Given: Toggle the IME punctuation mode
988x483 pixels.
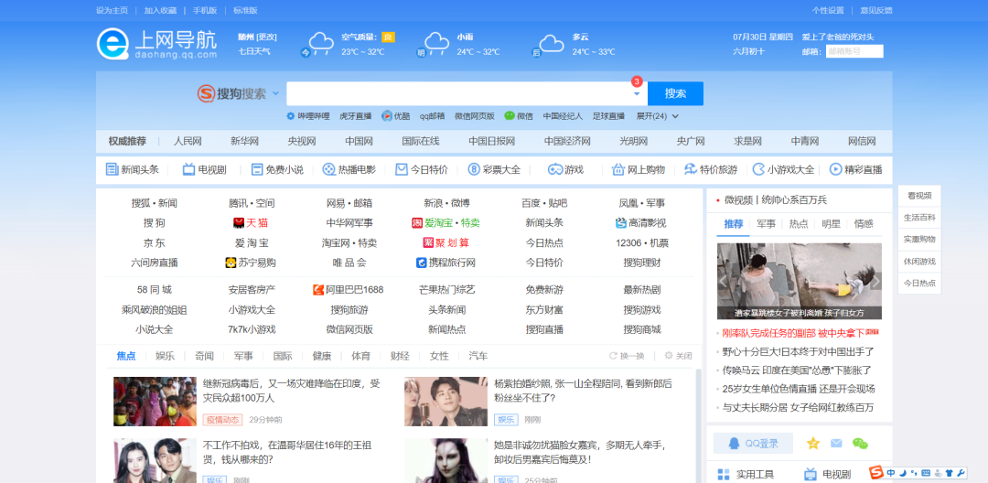Looking at the screenshot, I should tap(914, 473).
